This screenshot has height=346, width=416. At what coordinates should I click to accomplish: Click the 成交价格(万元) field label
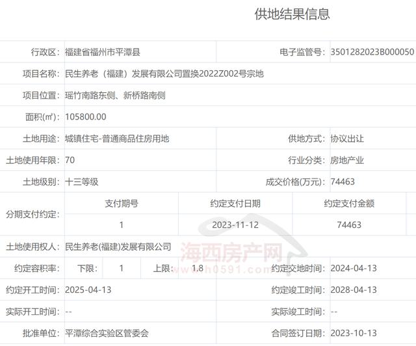(x=296, y=182)
